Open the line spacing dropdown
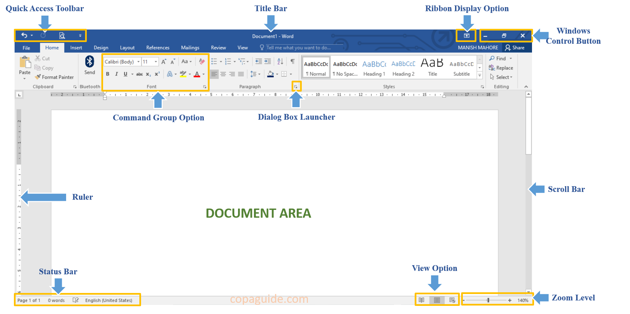Screen dimensions: 630x314 click(256, 74)
